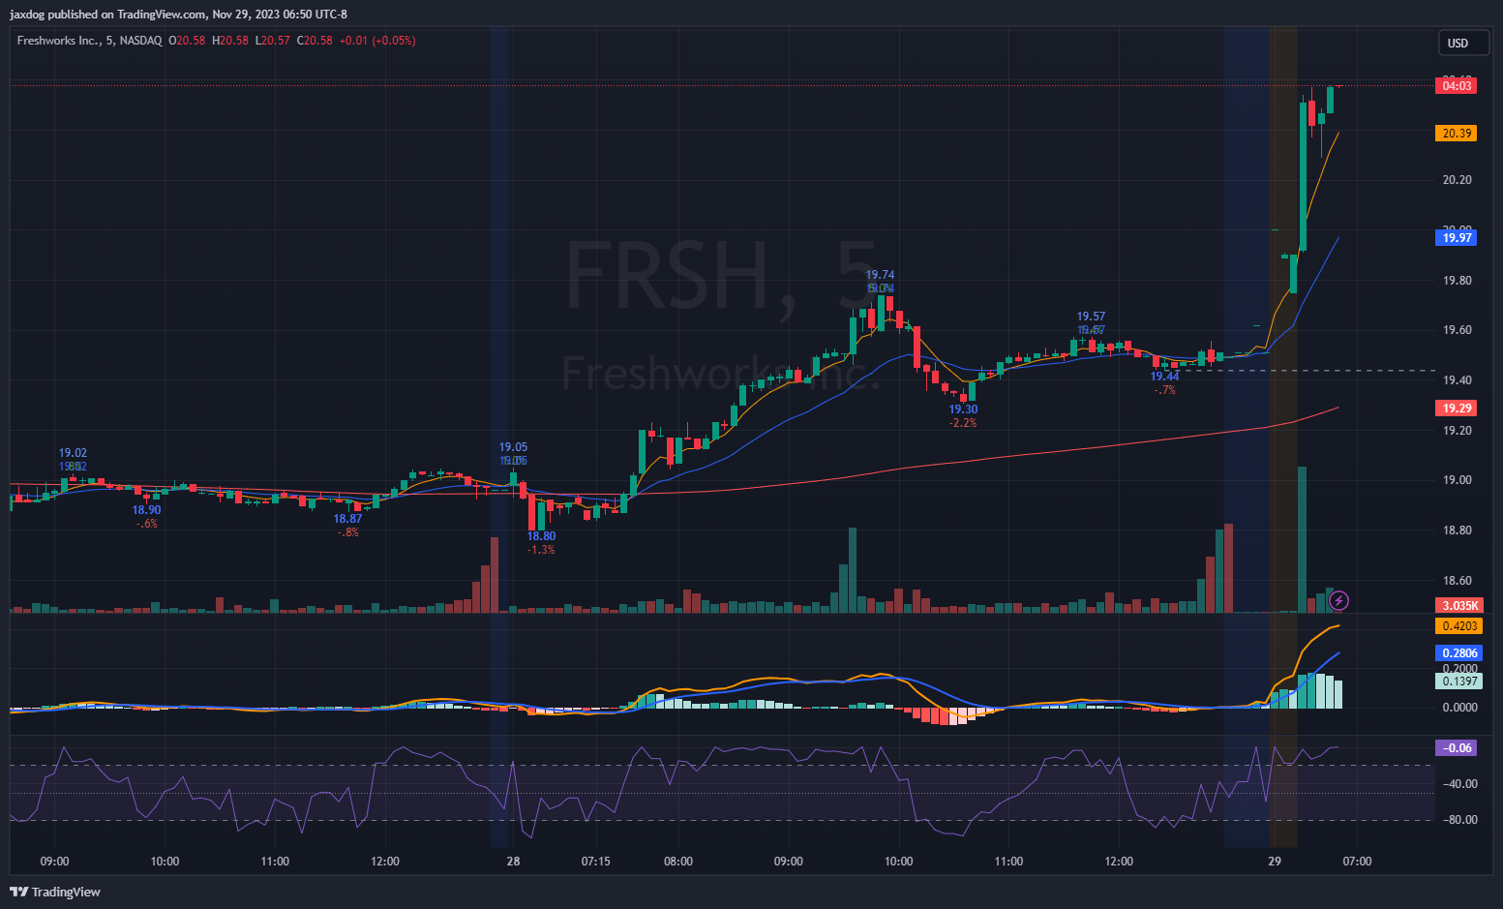Click the 19.02 pivot high label
Image resolution: width=1503 pixels, height=909 pixels.
click(x=73, y=453)
